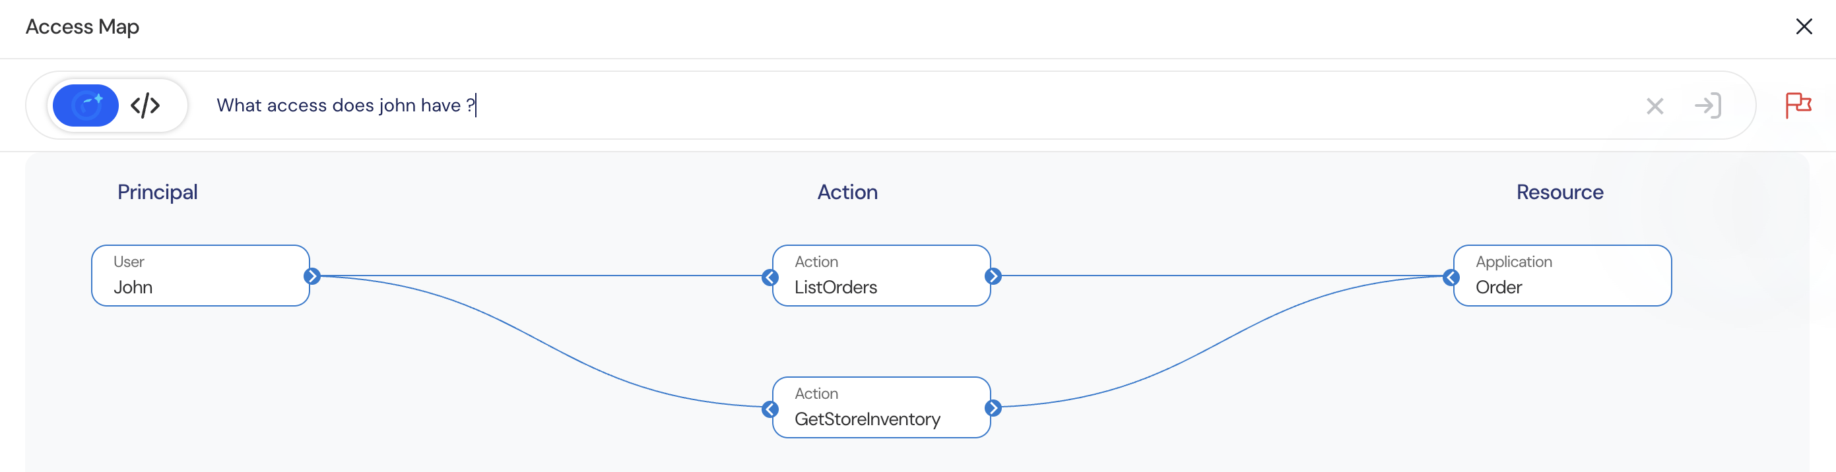Click into the query input field
Screen dimensions: 1836x472
tap(855, 105)
